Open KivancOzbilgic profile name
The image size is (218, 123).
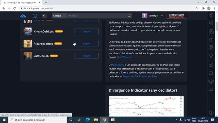tap(44, 31)
